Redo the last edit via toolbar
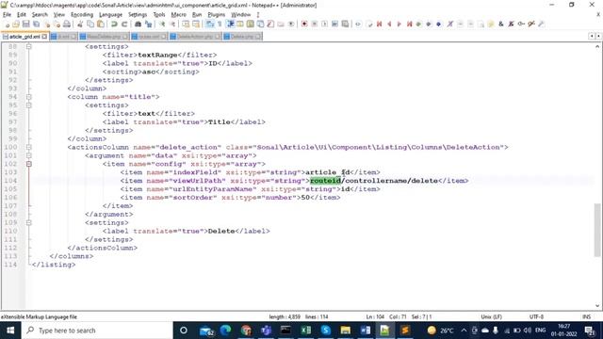The height and width of the screenshot is (339, 603). [124, 24]
